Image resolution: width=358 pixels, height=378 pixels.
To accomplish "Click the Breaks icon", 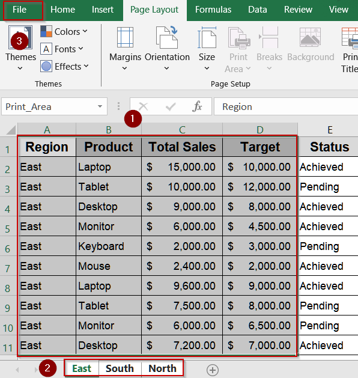I will (x=269, y=37).
